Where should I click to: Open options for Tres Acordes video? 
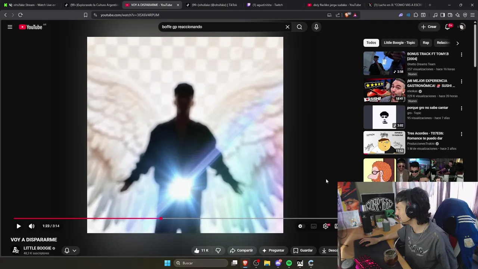coord(462,134)
